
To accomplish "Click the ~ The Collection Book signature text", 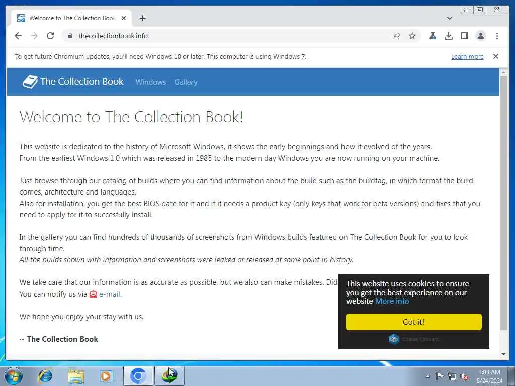I will [x=59, y=339].
